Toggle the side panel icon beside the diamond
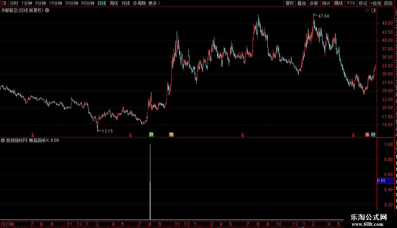 pos(373,11)
